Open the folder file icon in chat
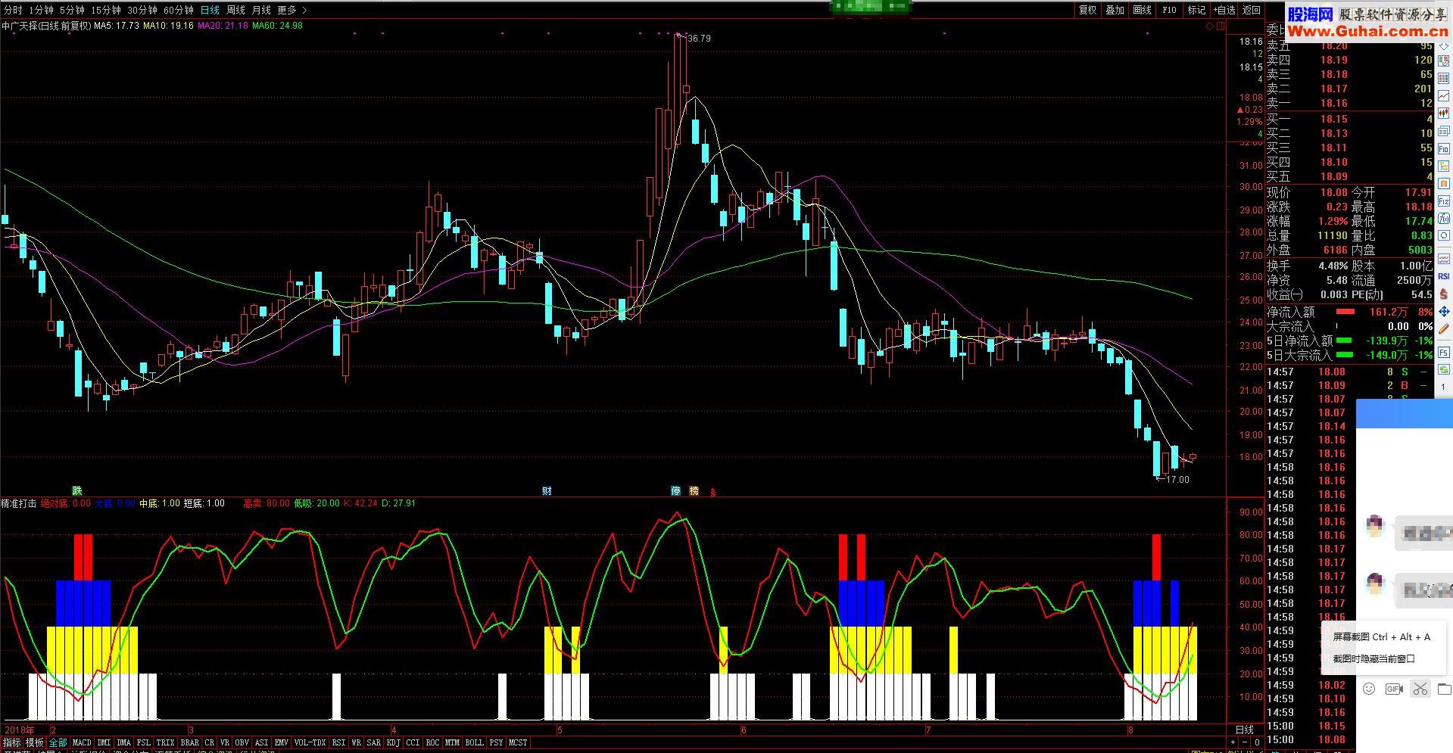The height and width of the screenshot is (753, 1453). (1445, 689)
